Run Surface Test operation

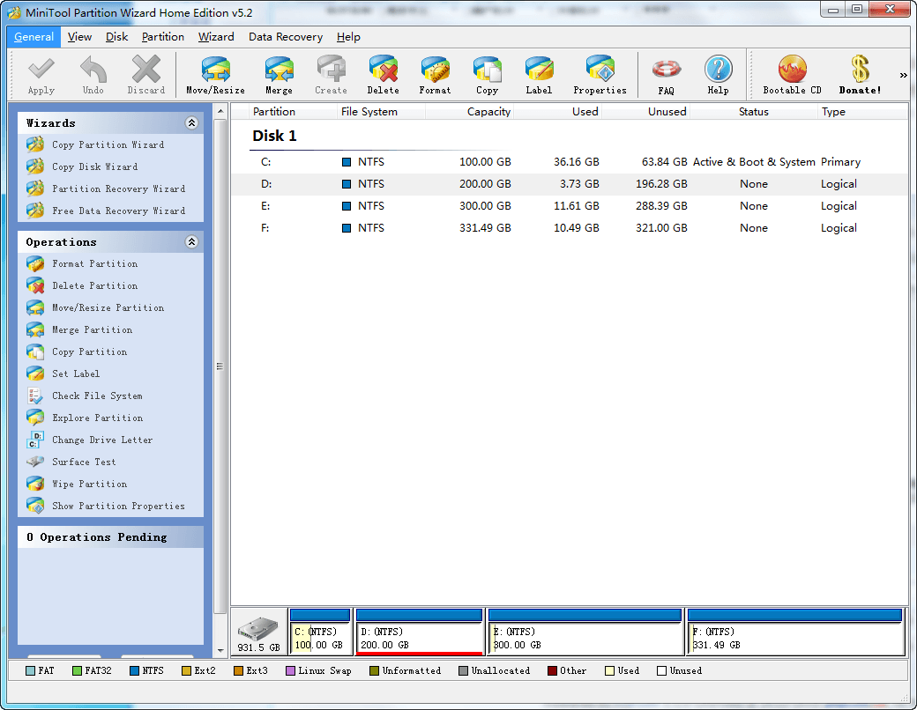(84, 462)
